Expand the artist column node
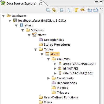Viewport: 104px width, 104px height. pos(55,64)
